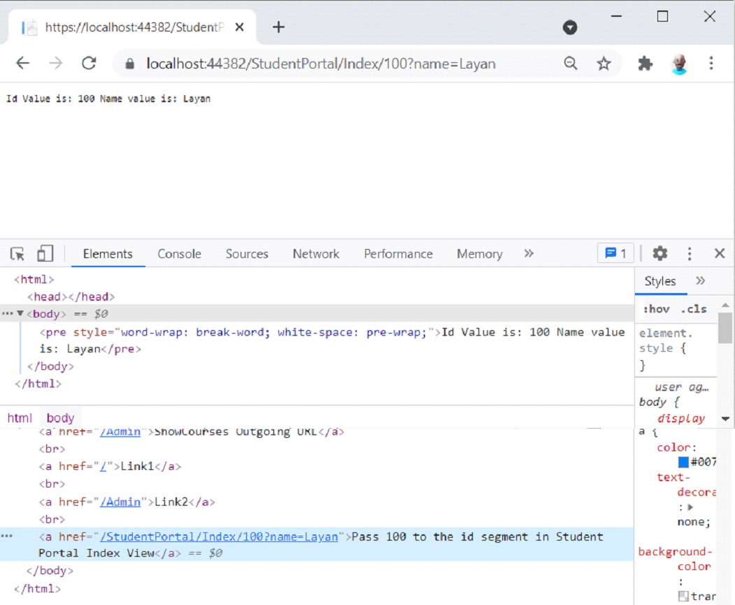View site security lock information
Image resolution: width=735 pixels, height=605 pixels.
click(x=130, y=64)
